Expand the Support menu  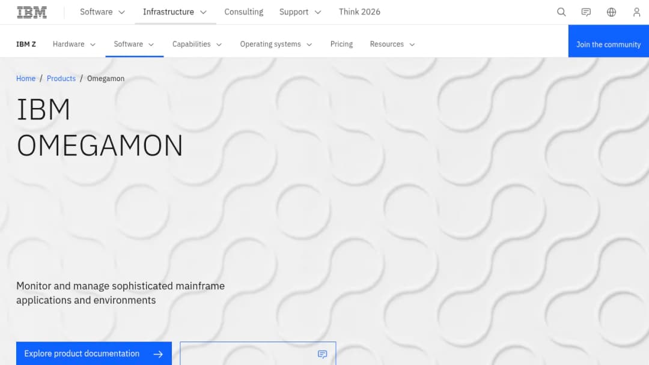pyautogui.click(x=300, y=12)
